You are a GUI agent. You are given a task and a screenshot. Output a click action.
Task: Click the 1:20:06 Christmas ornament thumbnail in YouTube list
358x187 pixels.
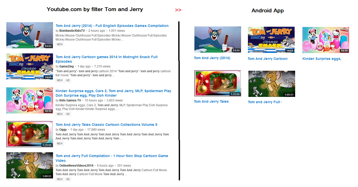(x=30, y=134)
